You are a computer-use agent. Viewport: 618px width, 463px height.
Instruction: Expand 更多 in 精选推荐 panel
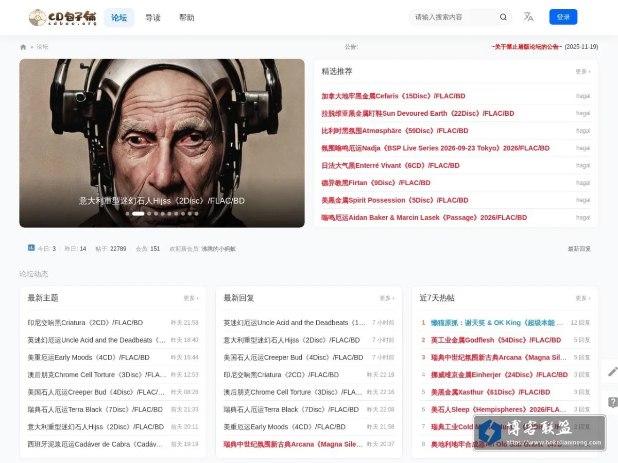click(x=583, y=72)
